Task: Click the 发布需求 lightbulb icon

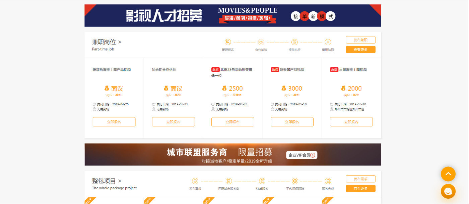Action: click(195, 181)
